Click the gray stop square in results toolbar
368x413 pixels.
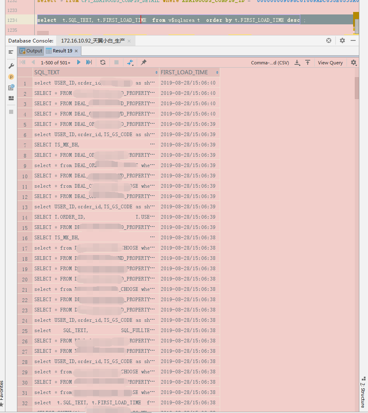coord(116,62)
